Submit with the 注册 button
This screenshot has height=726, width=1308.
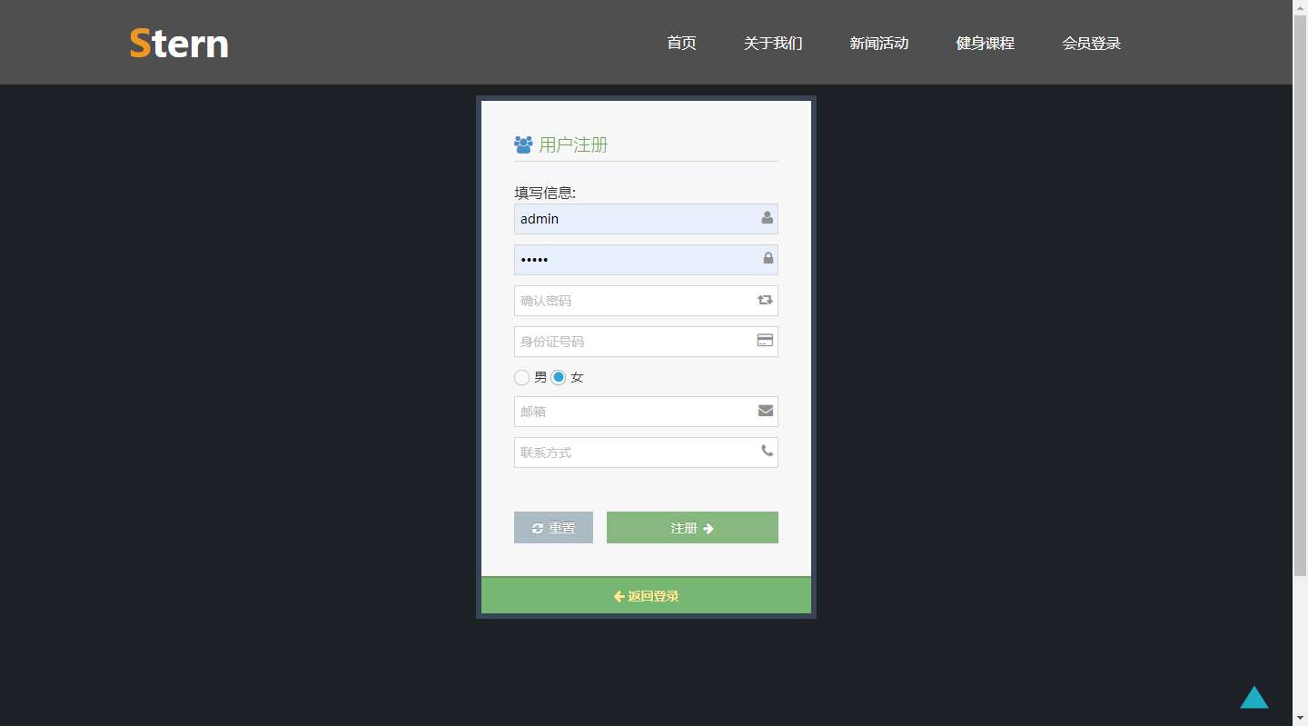coord(692,528)
